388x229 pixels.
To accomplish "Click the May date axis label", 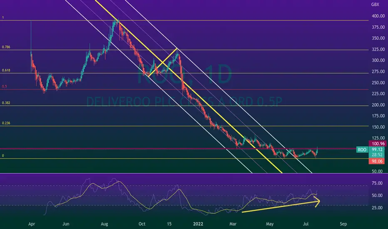I will 270,224.
